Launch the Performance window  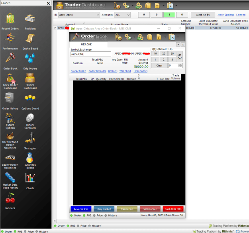(10, 41)
